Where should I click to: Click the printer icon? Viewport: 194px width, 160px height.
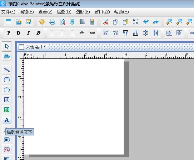coord(52,22)
